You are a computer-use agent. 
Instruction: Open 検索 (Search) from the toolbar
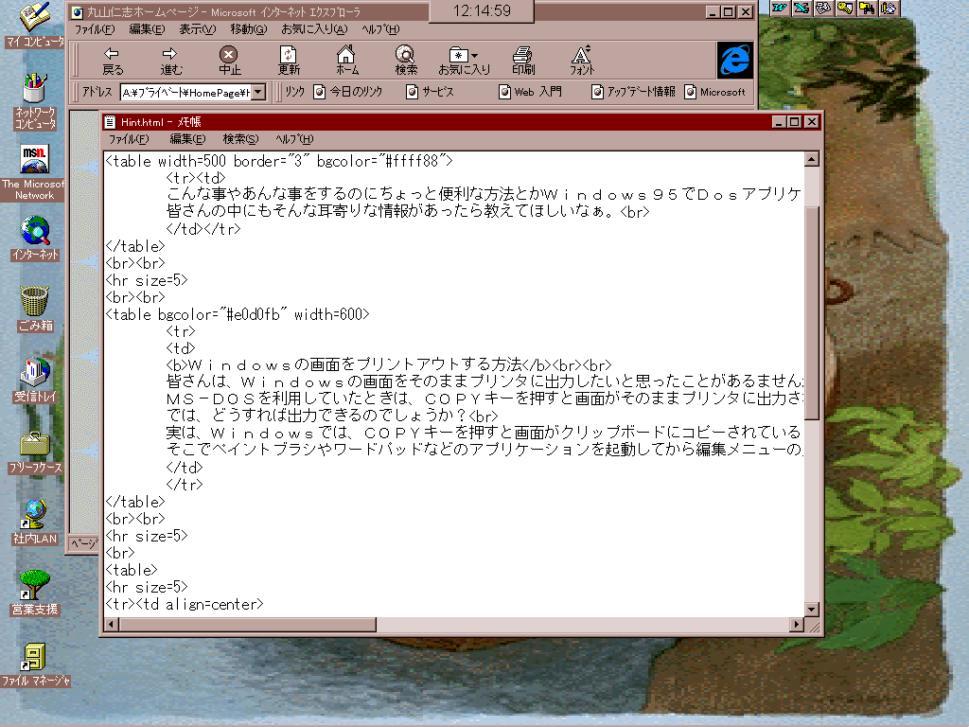point(406,61)
